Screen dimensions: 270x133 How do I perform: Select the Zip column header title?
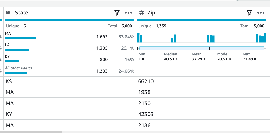151,13
